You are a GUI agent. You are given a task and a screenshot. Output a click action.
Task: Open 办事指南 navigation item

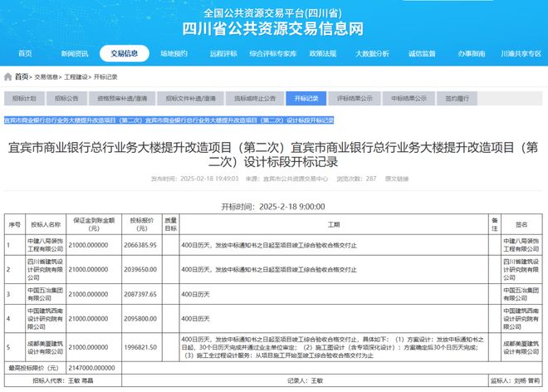[x=472, y=53]
